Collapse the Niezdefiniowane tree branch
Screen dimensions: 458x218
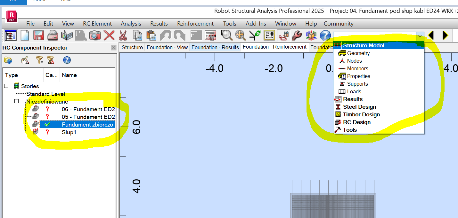16,101
